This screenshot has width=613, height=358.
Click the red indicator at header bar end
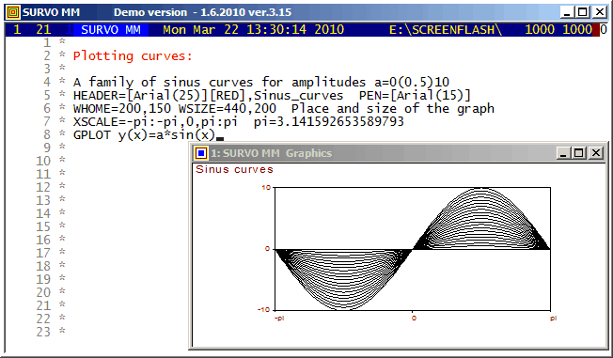pyautogui.click(x=596, y=30)
